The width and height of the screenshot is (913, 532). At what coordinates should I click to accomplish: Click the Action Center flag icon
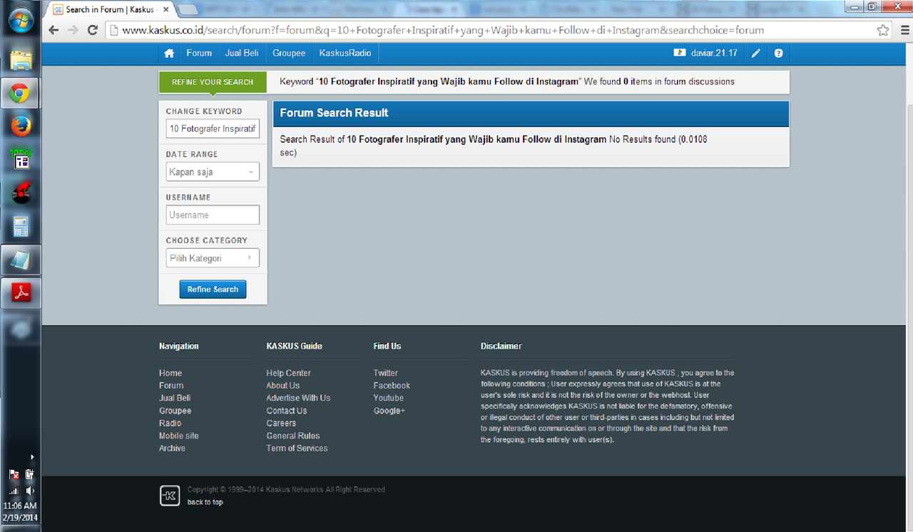(14, 474)
